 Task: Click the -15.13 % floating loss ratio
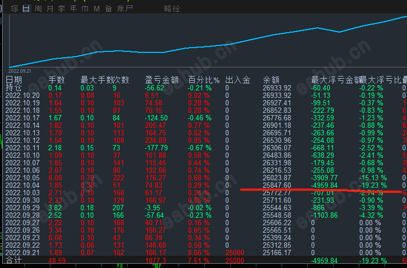click(373, 178)
